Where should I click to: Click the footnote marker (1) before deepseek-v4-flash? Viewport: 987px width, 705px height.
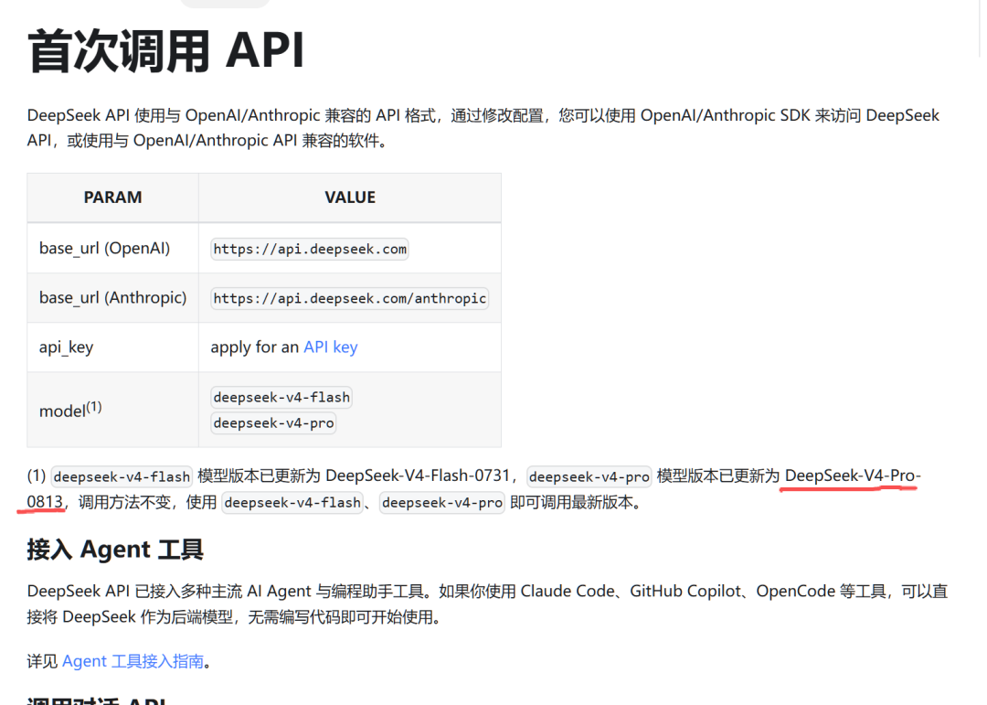pyautogui.click(x=37, y=475)
